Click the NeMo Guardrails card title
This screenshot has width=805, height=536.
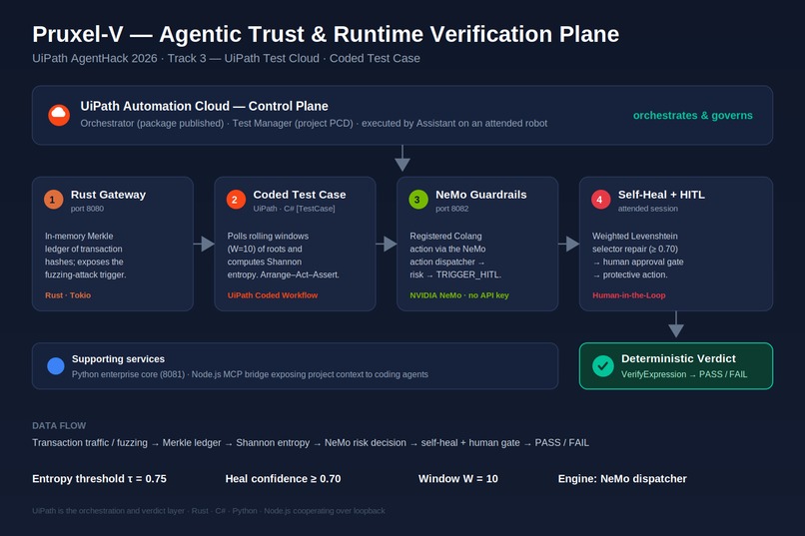[481, 195]
